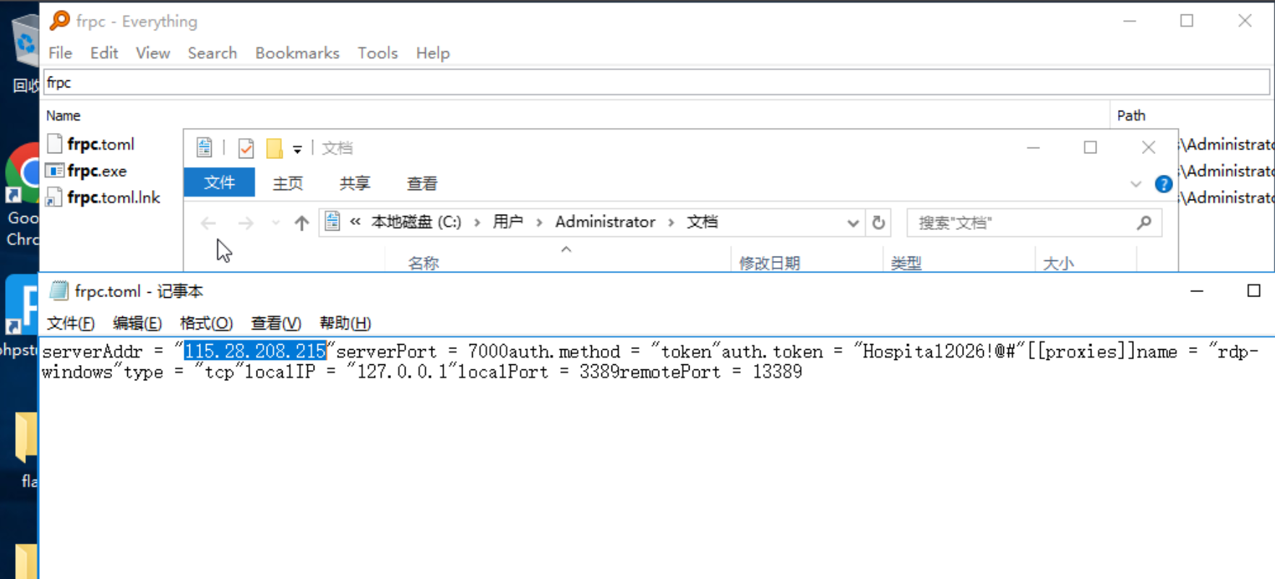Expand the Explorer ribbon with the chevron
Screen dimensions: 1275x579
tap(1136, 184)
